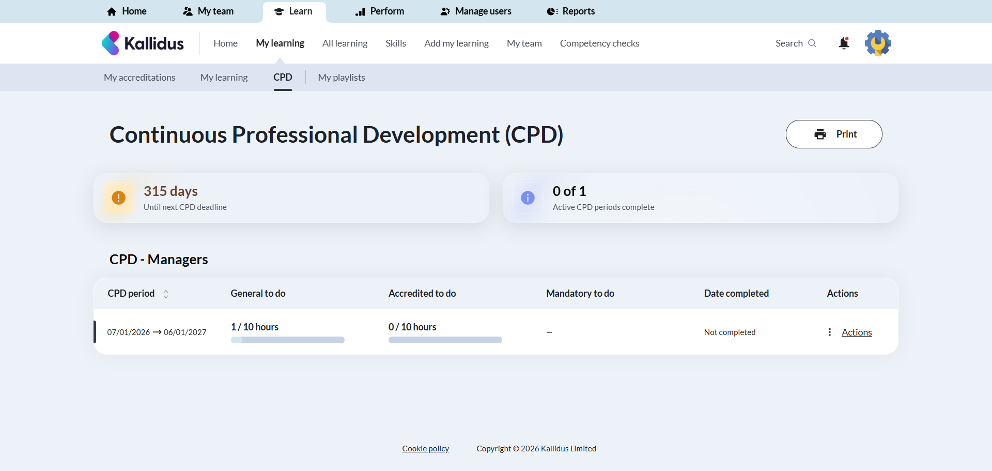Open the user profile avatar
This screenshot has height=471, width=992.
click(878, 43)
